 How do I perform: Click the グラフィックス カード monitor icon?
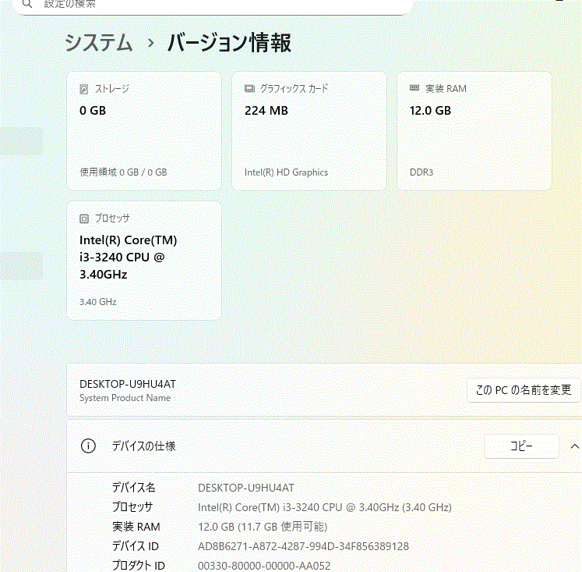[249, 89]
